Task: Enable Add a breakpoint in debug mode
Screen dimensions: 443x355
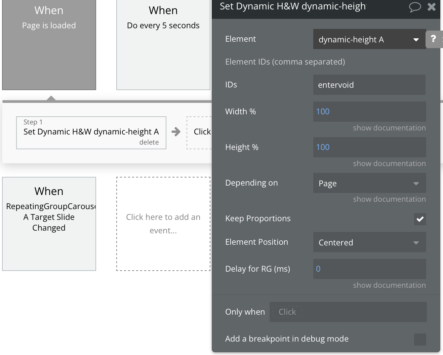Action: (x=420, y=339)
